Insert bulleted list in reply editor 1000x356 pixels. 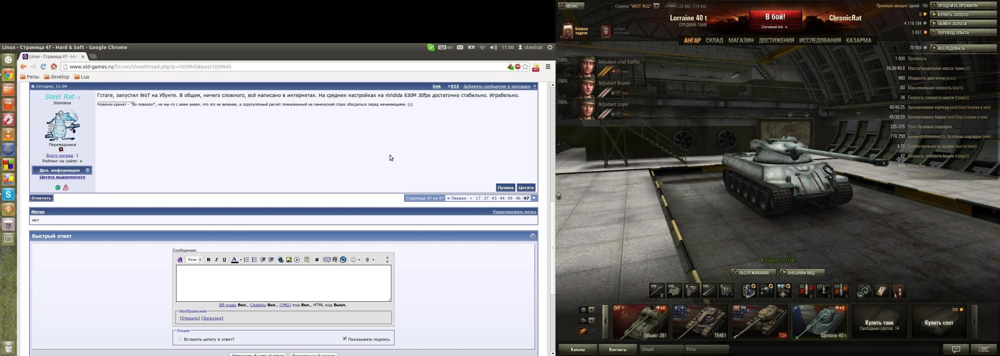pos(254,260)
